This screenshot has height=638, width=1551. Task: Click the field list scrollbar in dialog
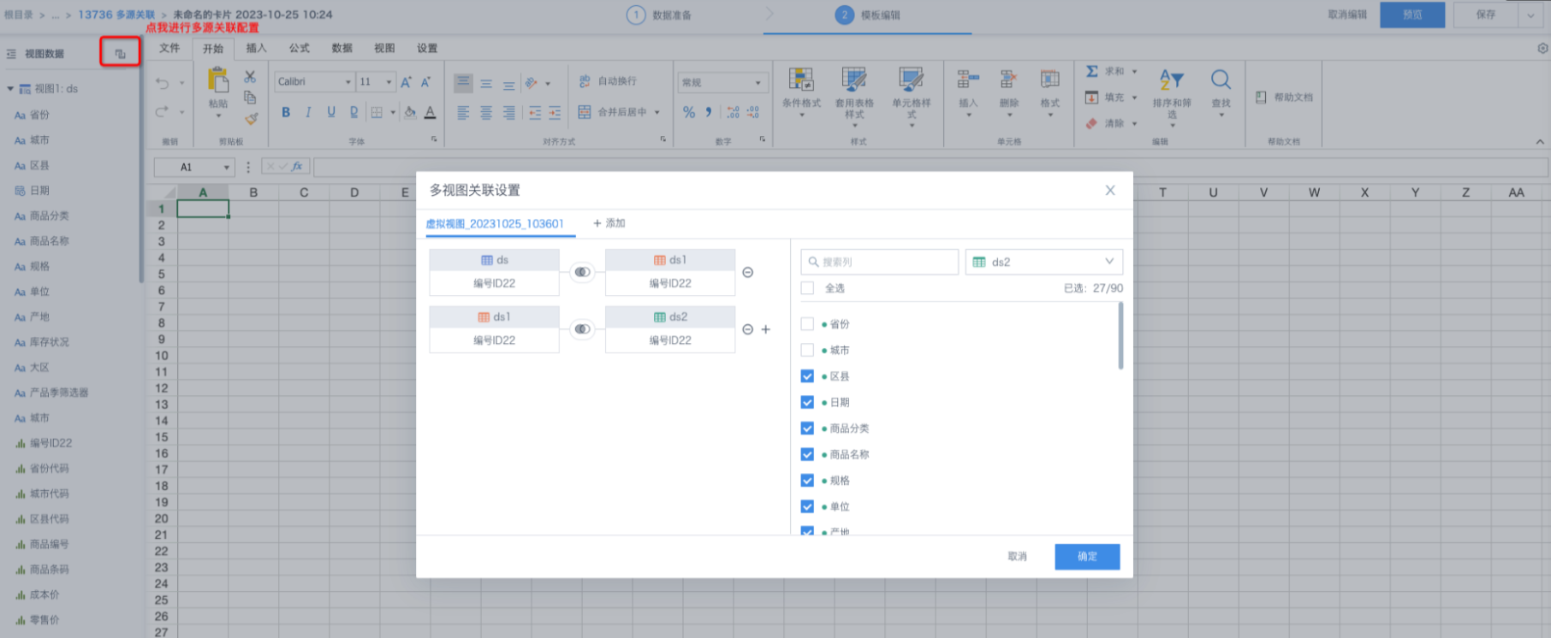pyautogui.click(x=1120, y=336)
